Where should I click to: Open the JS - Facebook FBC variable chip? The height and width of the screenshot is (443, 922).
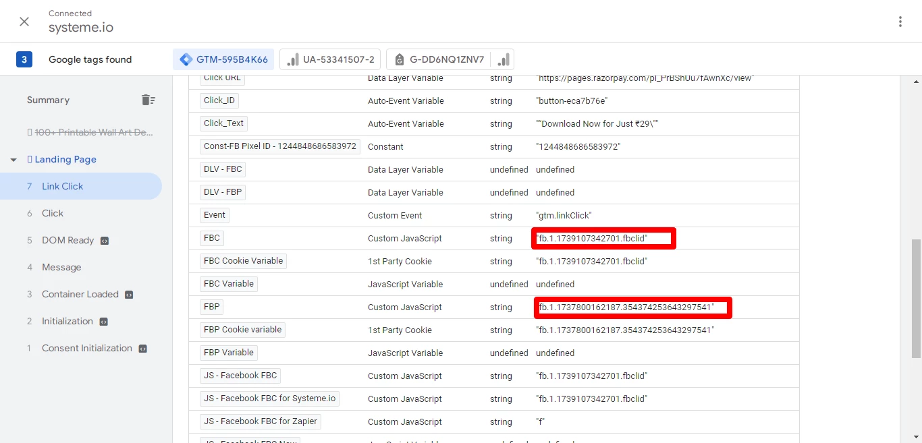[x=240, y=376]
